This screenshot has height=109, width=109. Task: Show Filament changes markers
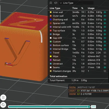(x=105, y=71)
